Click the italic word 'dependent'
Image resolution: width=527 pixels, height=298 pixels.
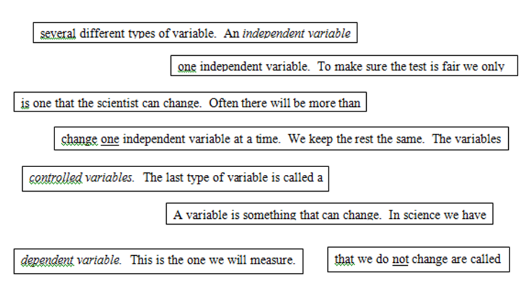47,260
